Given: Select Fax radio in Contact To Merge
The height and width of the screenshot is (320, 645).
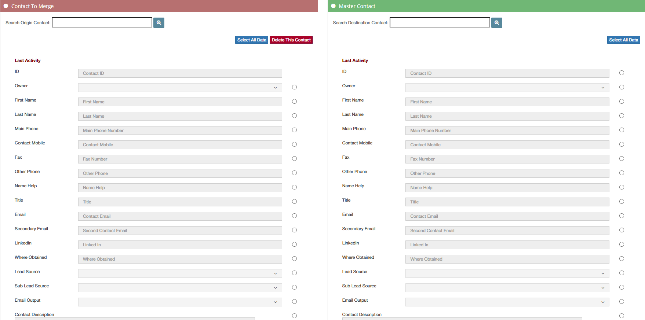Looking at the screenshot, I should [294, 159].
